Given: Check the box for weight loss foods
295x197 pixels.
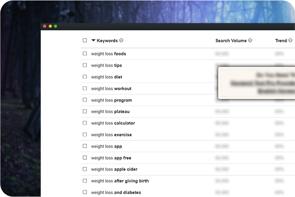Looking at the screenshot, I should [85, 54].
